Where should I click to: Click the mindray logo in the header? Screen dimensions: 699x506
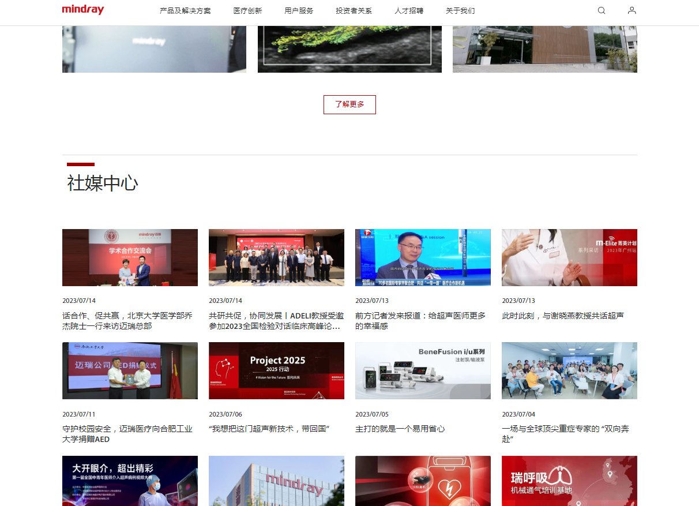83,10
